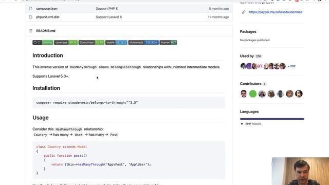Click the CI passing badge
The image size is (329, 185).
(43, 42)
